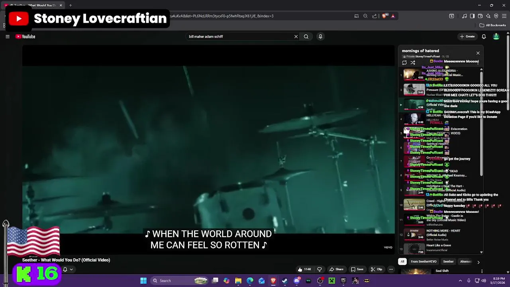Image resolution: width=510 pixels, height=287 pixels.
Task: Expand the notification options chevron
Action: click(x=71, y=269)
